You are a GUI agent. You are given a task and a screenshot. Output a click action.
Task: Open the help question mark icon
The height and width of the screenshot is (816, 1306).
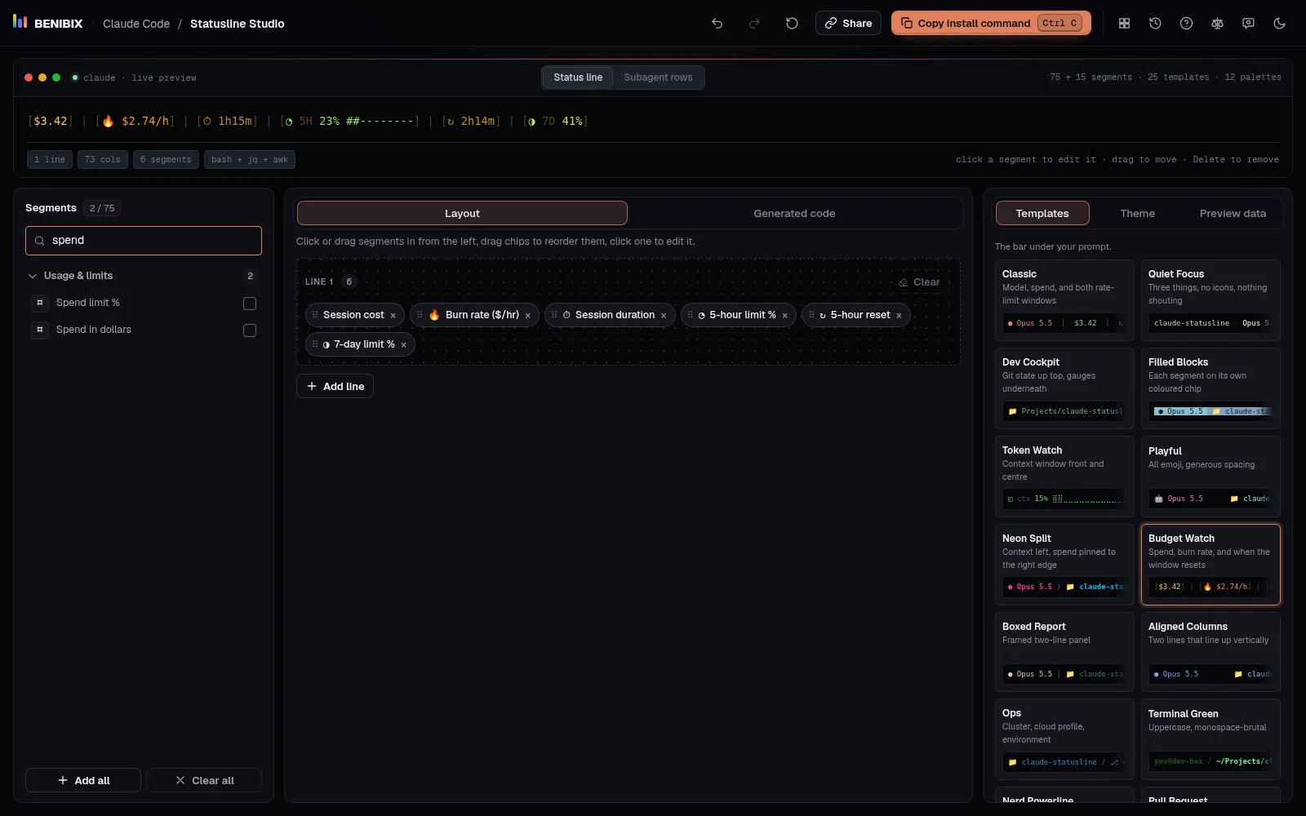click(1186, 24)
